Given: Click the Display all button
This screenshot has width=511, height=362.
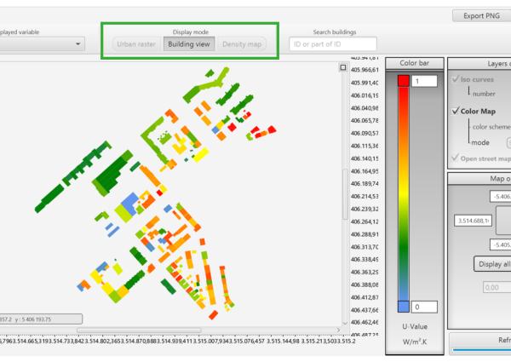Looking at the screenshot, I should (492, 264).
